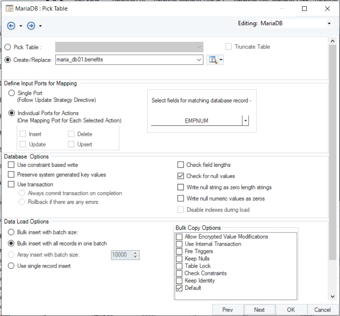The image size is (340, 316).
Task: Click the Next button
Action: click(x=259, y=310)
